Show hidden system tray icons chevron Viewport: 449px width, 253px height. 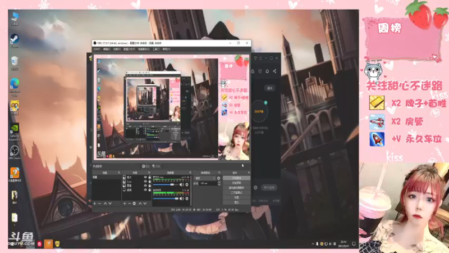click(313, 244)
